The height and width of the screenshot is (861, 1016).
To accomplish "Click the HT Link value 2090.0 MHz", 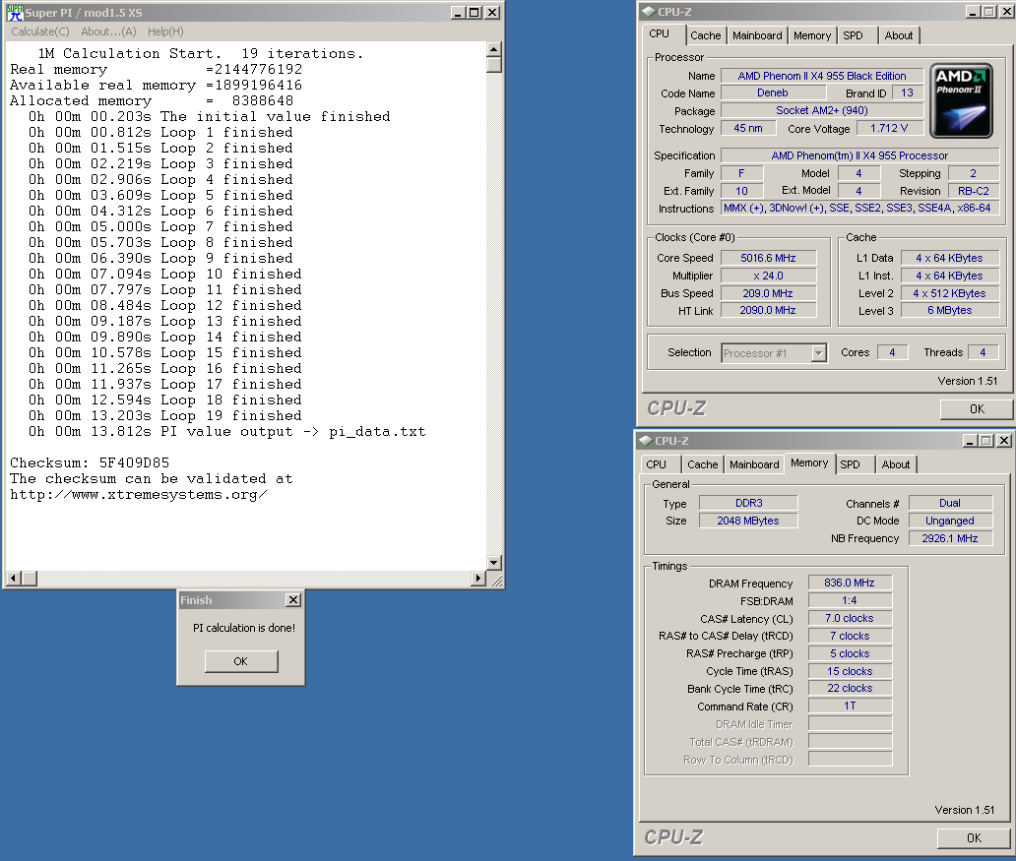I will 769,310.
